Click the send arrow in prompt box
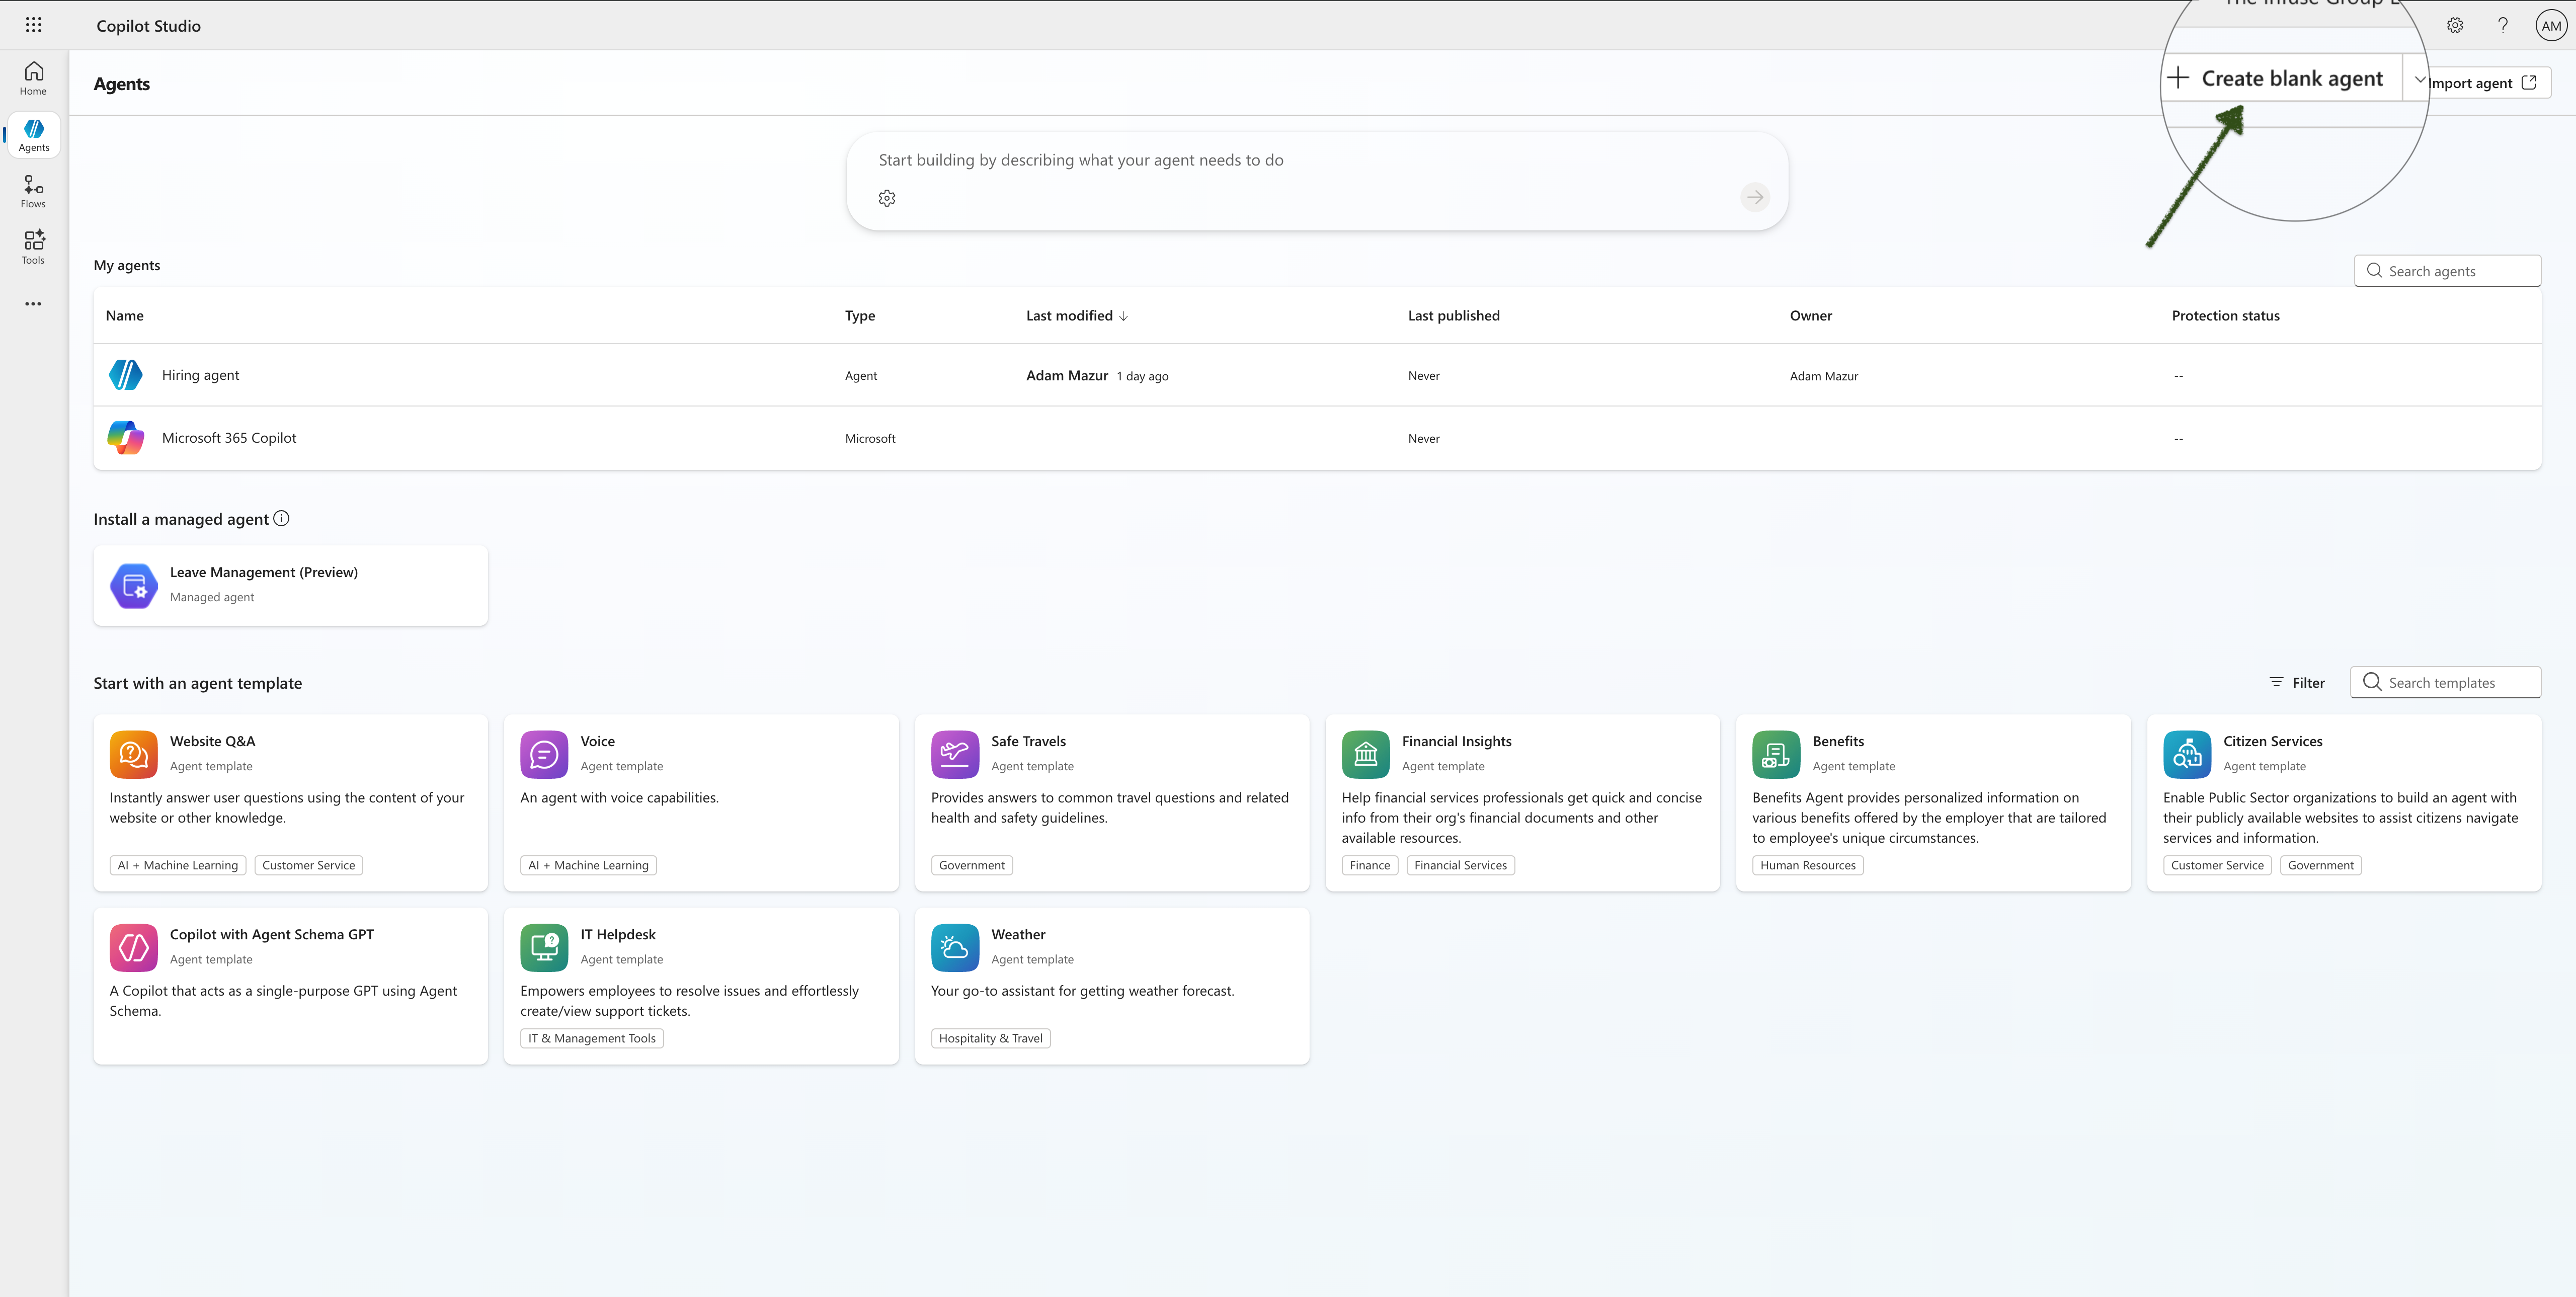 [x=1755, y=197]
